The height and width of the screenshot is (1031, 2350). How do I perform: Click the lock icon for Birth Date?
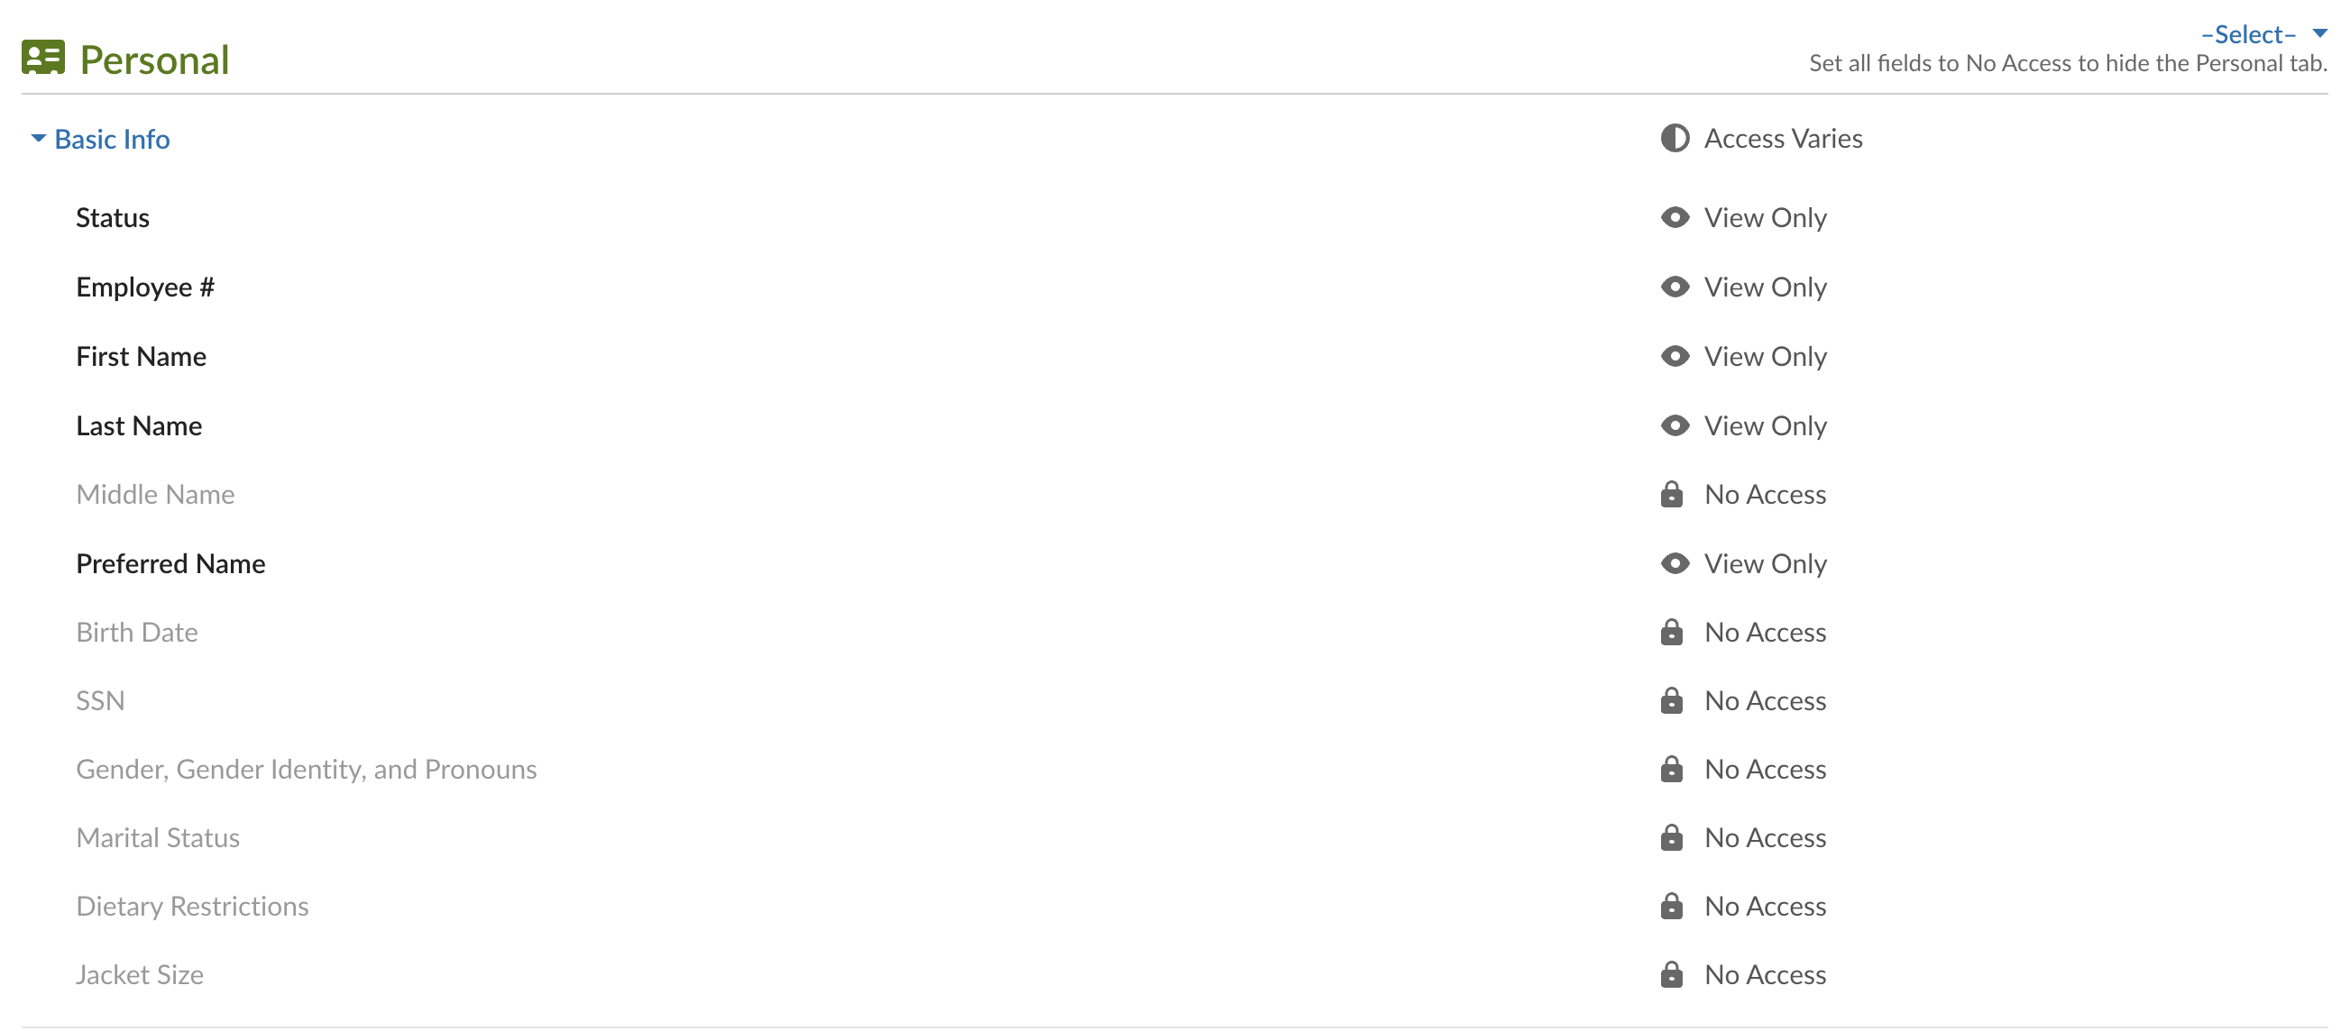pos(1671,632)
